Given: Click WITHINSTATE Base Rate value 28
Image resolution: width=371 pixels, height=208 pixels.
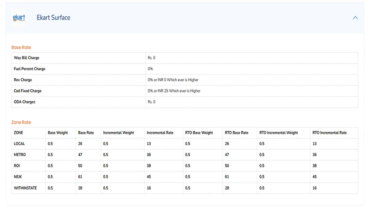Looking at the screenshot, I should (x=80, y=188).
